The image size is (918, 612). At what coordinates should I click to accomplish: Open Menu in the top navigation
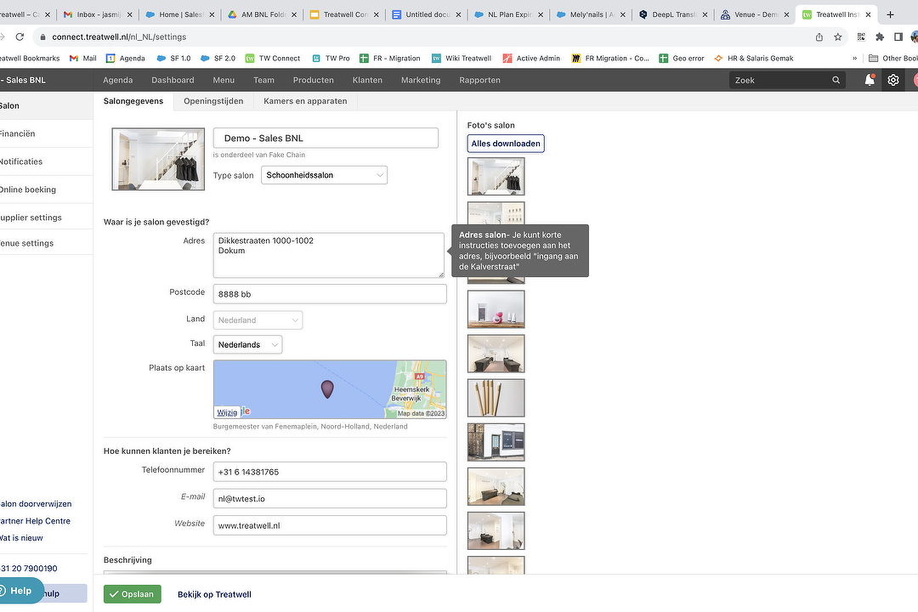(x=224, y=80)
